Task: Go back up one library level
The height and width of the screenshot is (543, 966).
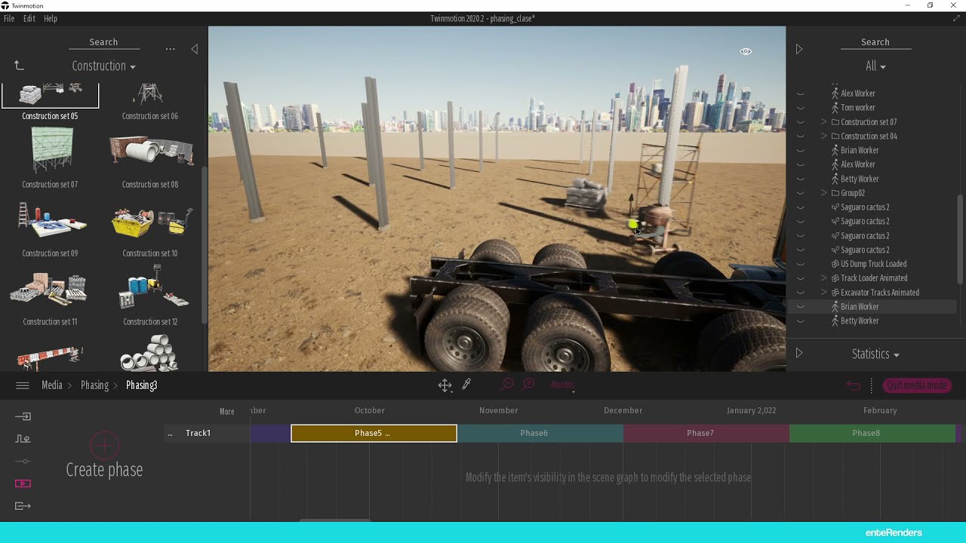Action: coord(20,66)
